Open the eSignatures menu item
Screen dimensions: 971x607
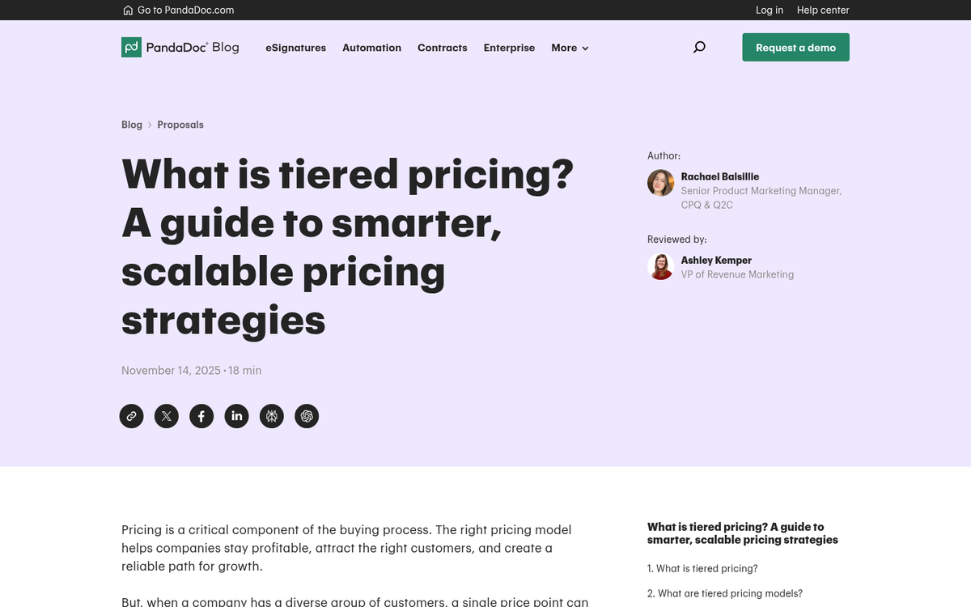(x=295, y=48)
